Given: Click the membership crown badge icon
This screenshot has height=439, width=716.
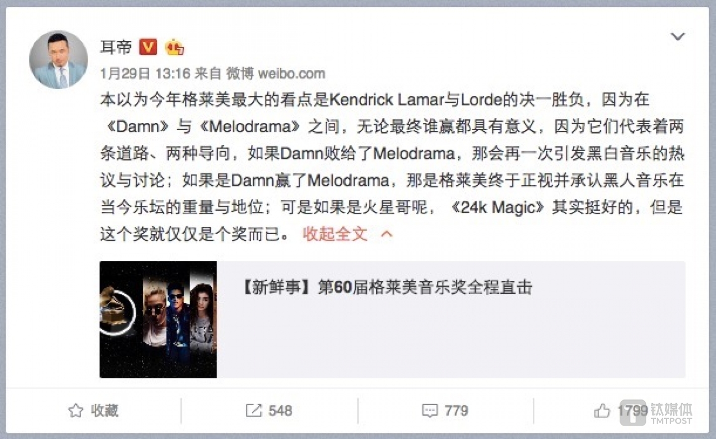Looking at the screenshot, I should [x=174, y=47].
